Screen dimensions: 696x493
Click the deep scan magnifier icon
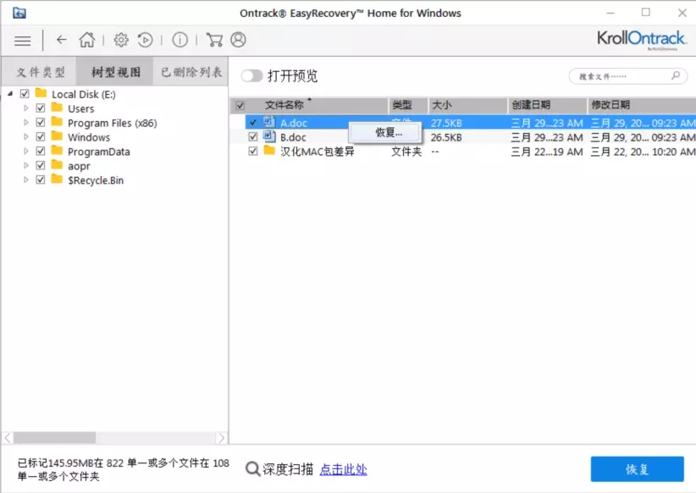click(252, 469)
